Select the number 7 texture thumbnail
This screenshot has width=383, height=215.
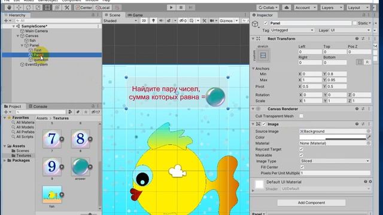coord(52,139)
